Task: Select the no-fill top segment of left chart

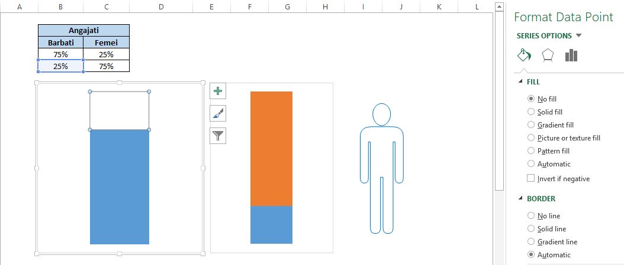Action: point(120,111)
